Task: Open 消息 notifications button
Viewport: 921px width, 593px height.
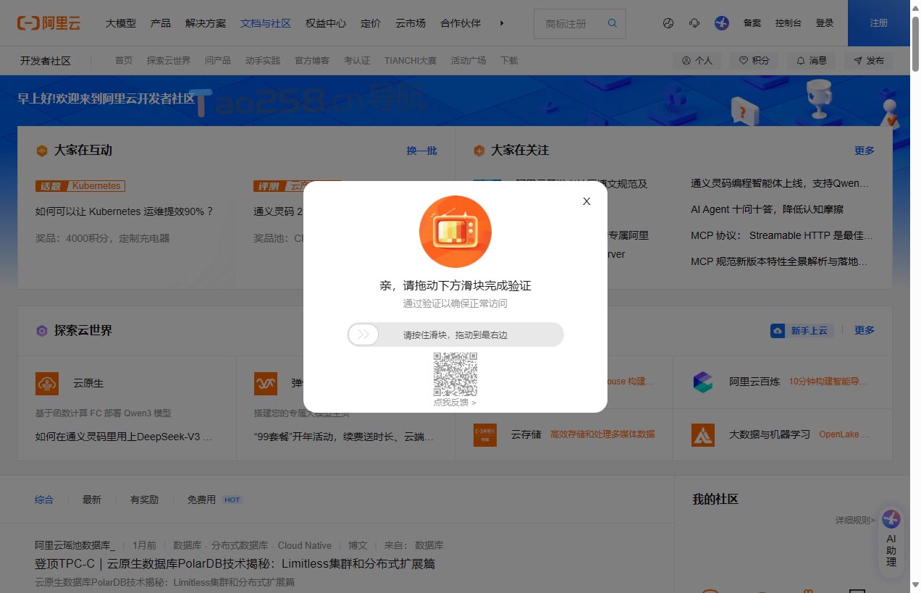Action: tap(811, 61)
